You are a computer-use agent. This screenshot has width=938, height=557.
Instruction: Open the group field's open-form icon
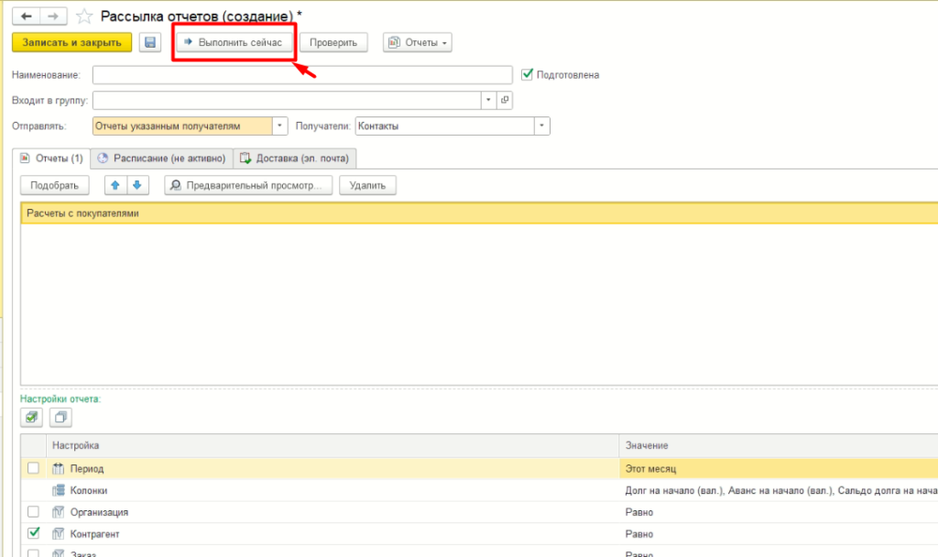[505, 101]
